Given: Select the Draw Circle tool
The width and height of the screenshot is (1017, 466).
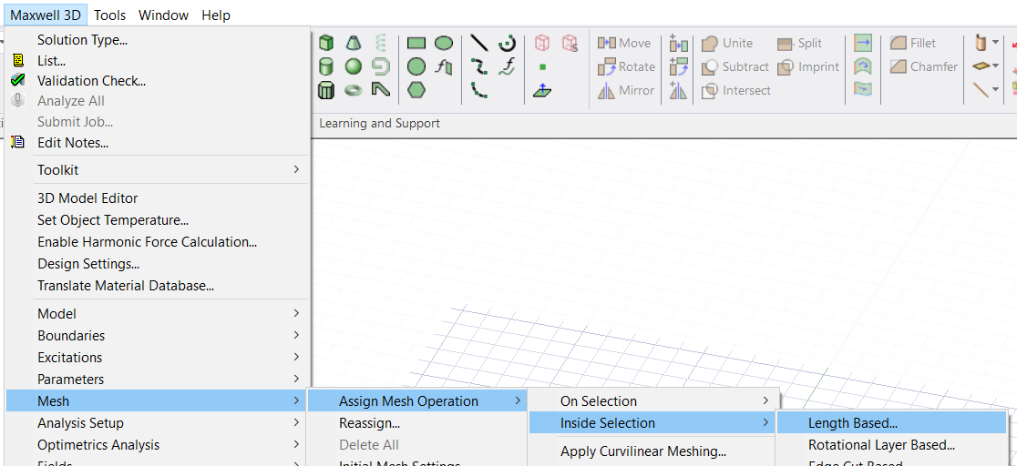Looking at the screenshot, I should 416,66.
